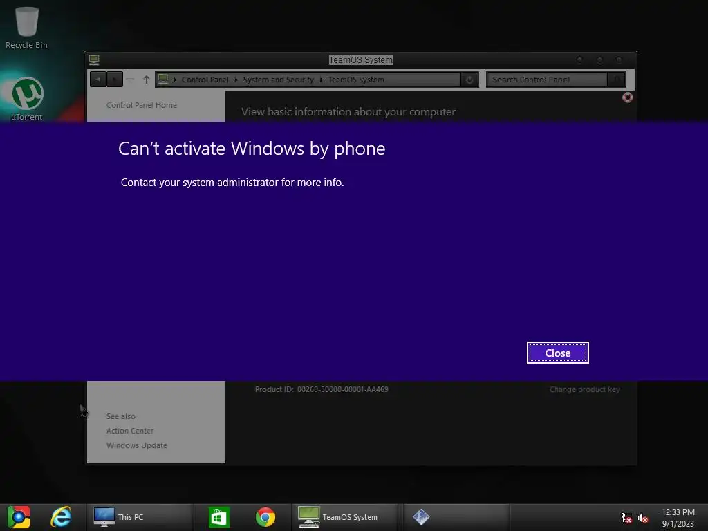
Task: Click the Search Control Panel field
Action: (x=548, y=80)
